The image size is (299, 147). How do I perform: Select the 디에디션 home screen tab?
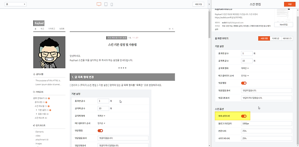275,38
